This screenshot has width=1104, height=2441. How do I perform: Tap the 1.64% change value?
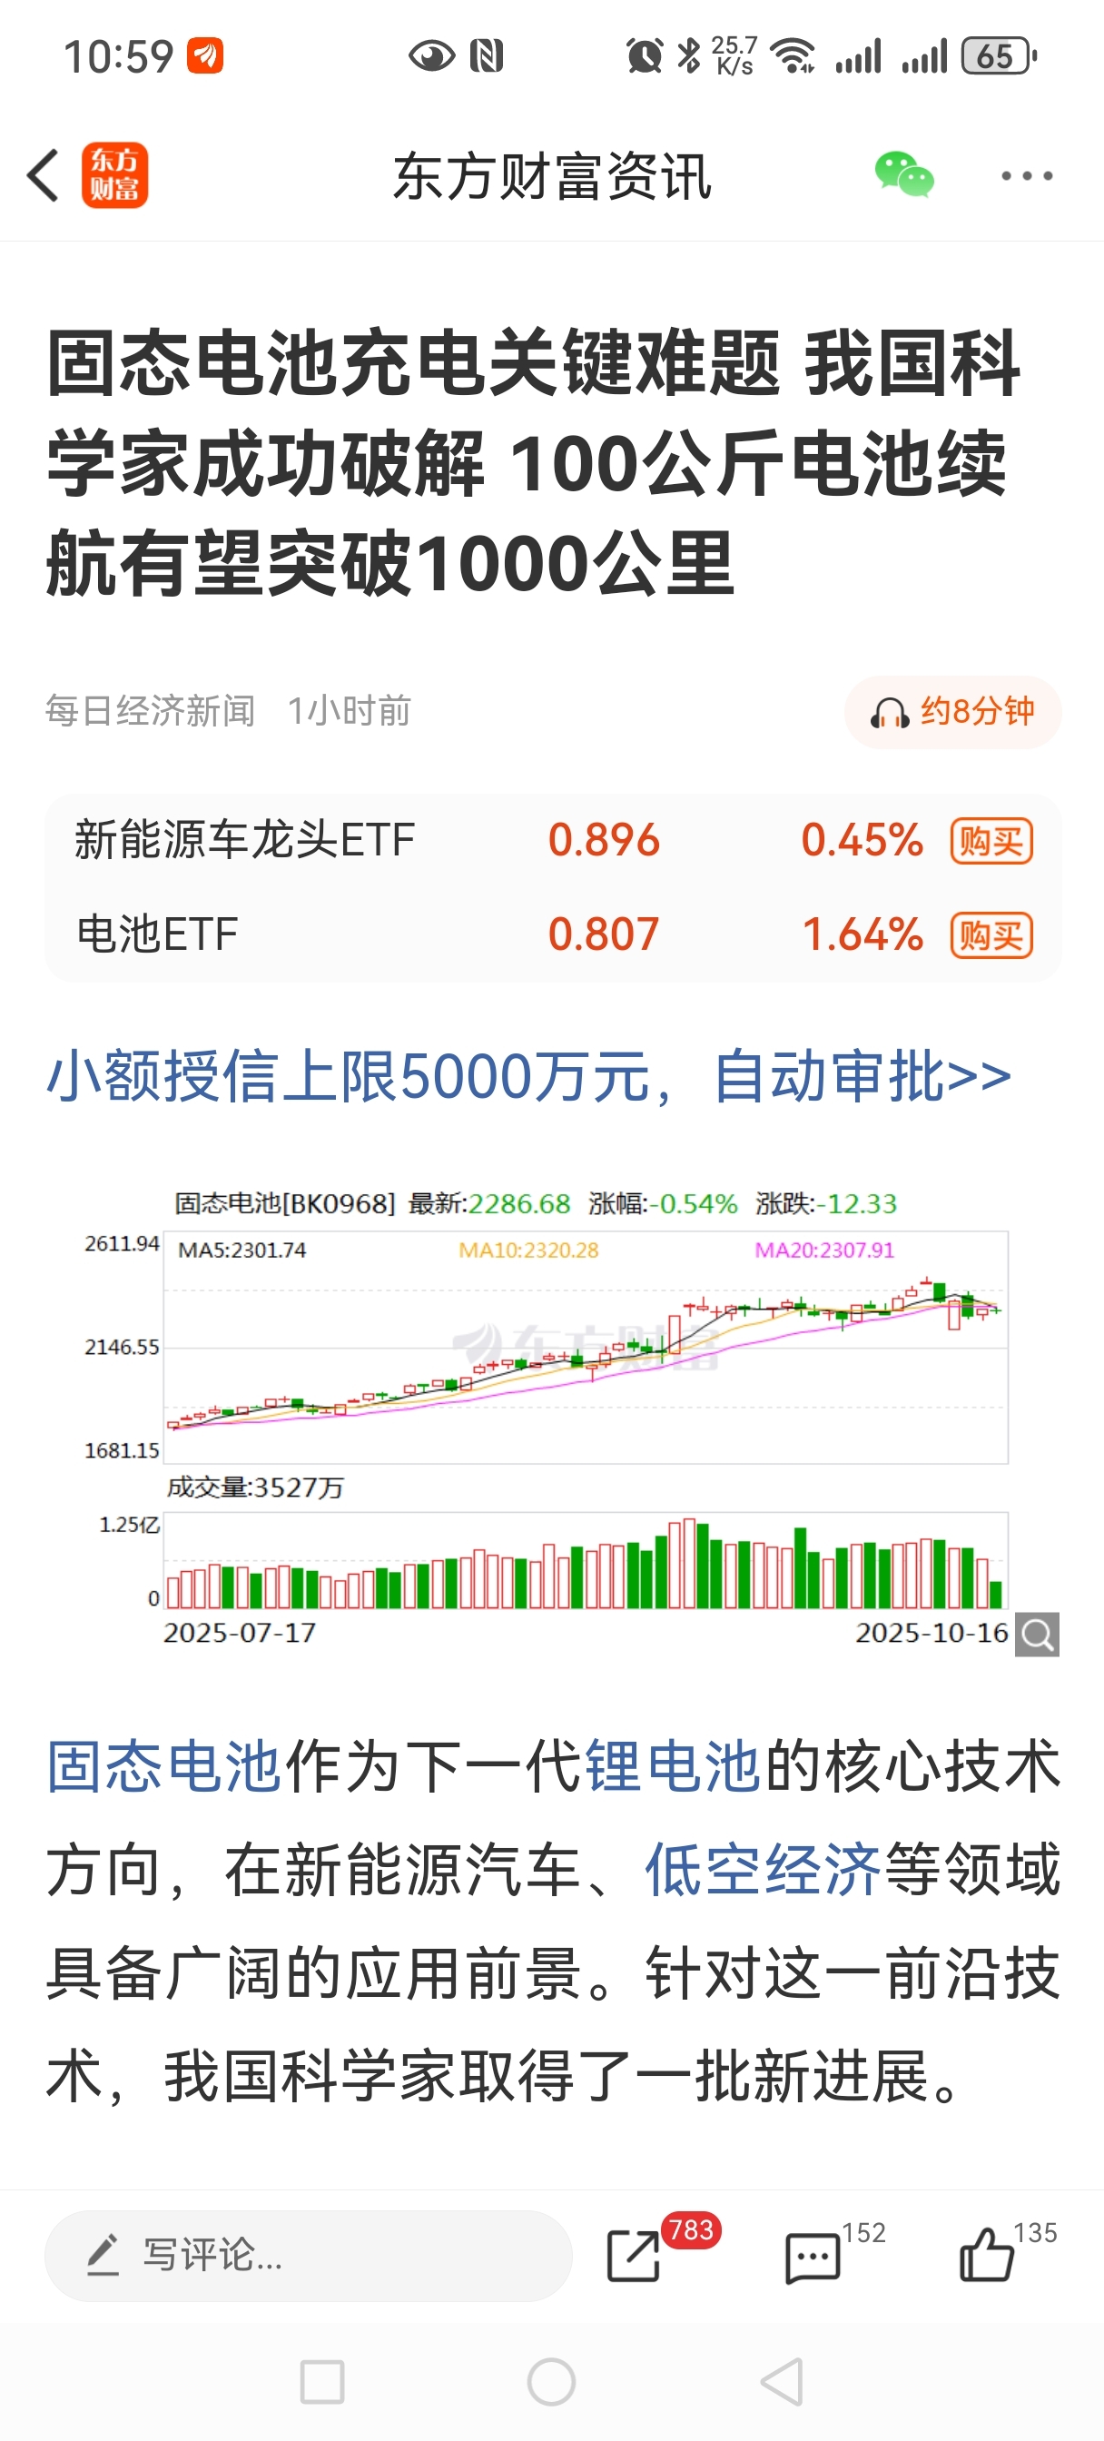(862, 935)
